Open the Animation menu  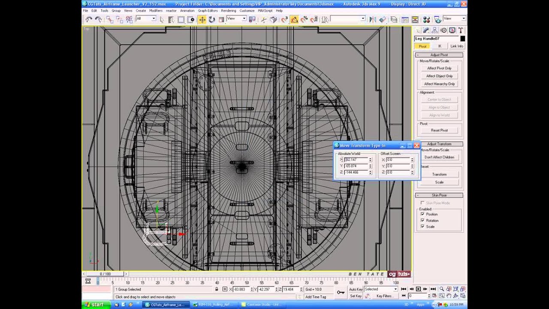click(x=187, y=10)
